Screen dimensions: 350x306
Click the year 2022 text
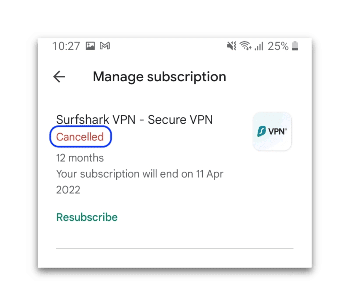point(68,190)
